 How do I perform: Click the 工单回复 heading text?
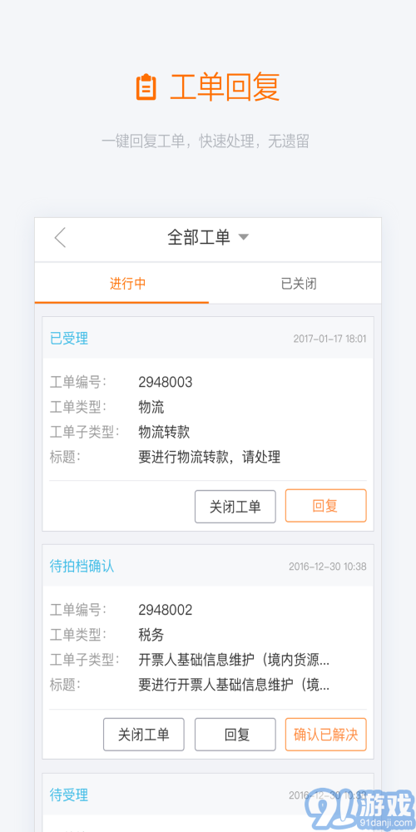click(225, 87)
